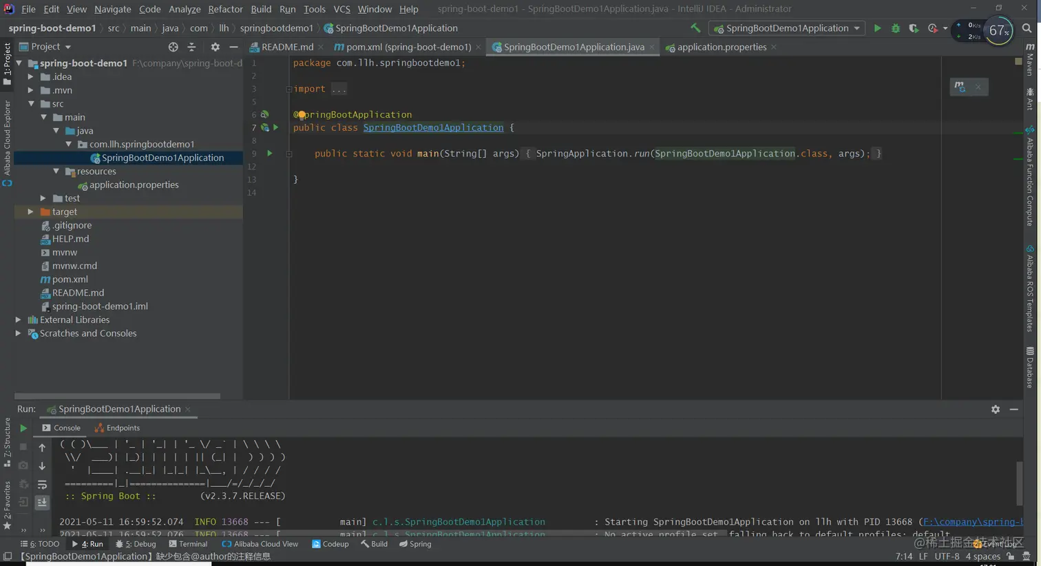Toggle scroll to end in console
The image size is (1041, 566).
click(x=42, y=502)
